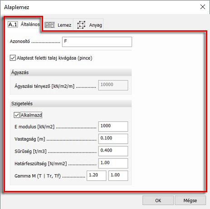Cancel with the Mégse button

(x=190, y=200)
